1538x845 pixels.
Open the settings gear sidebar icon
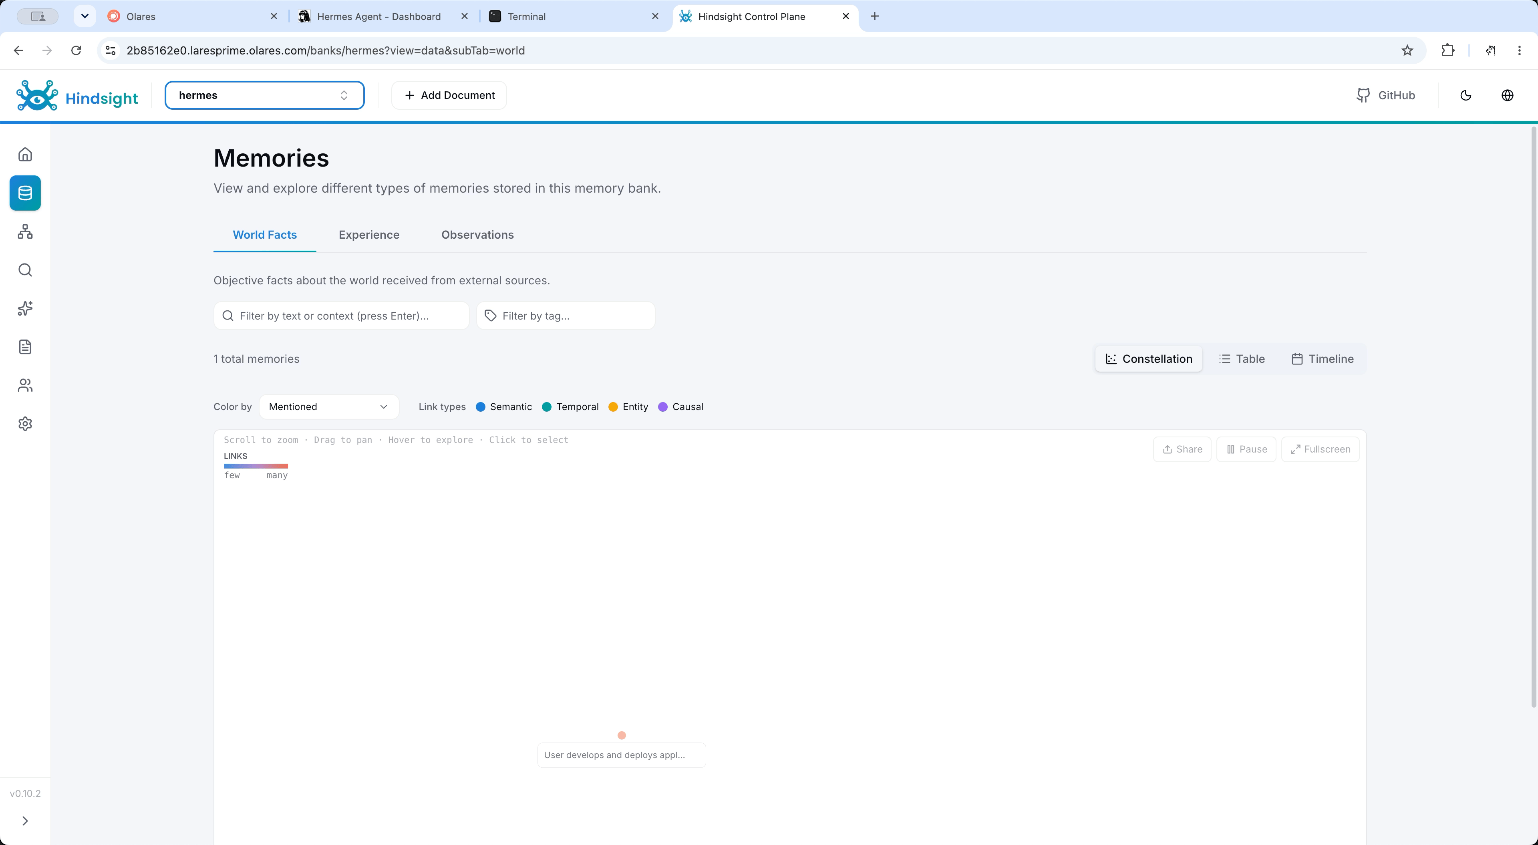[25, 424]
